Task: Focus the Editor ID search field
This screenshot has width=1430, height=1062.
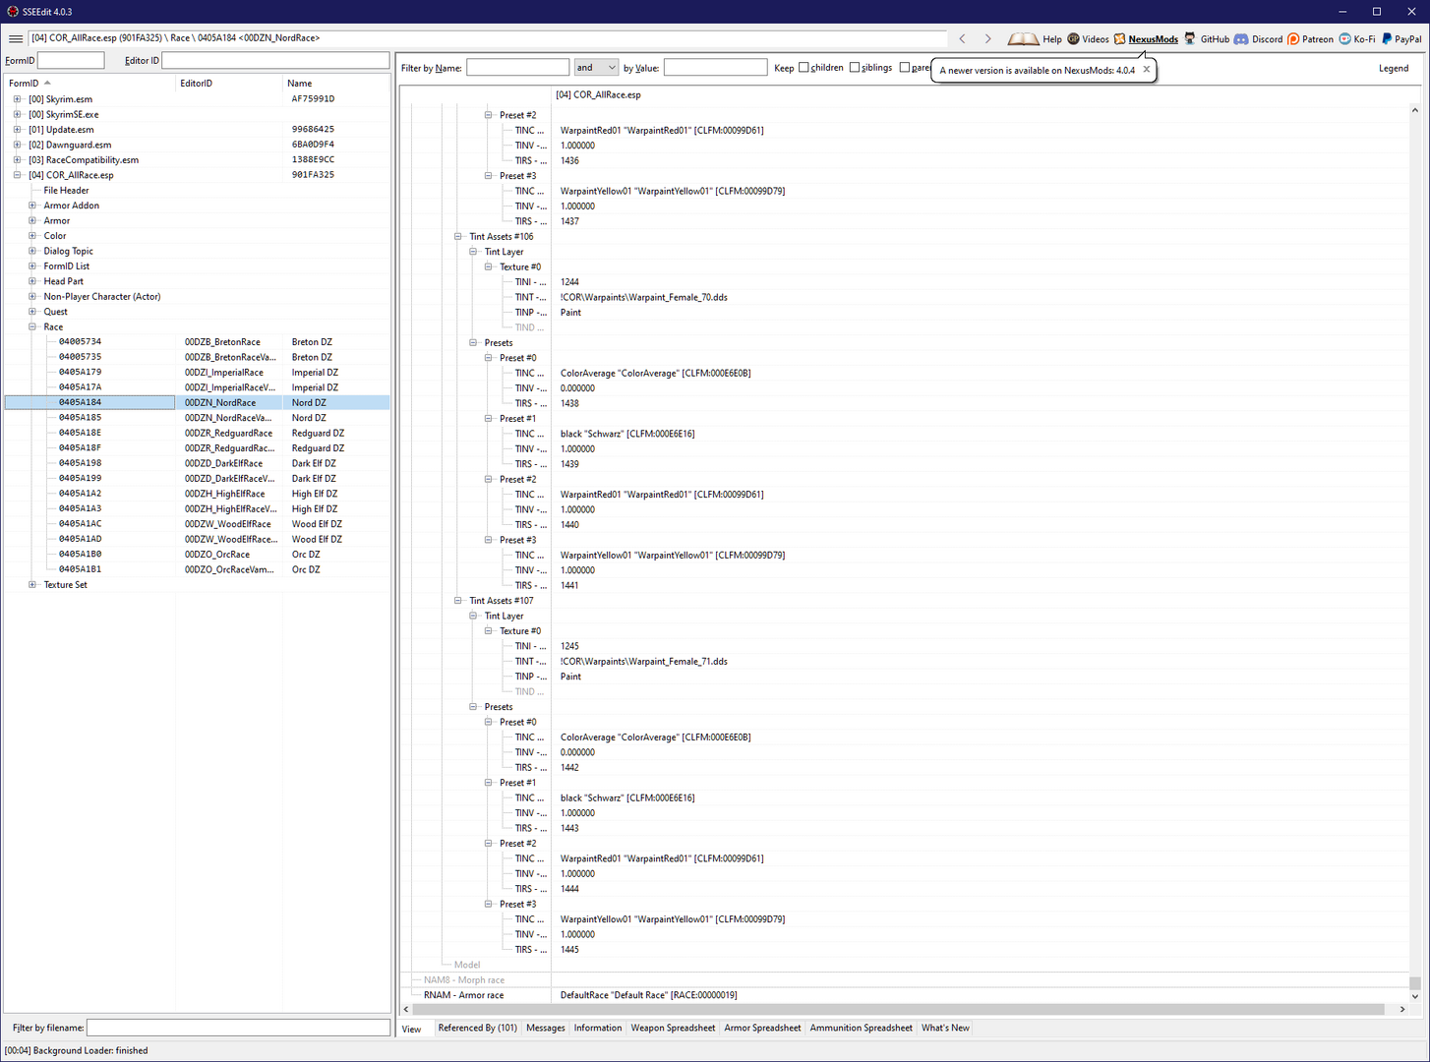Action: [x=275, y=61]
